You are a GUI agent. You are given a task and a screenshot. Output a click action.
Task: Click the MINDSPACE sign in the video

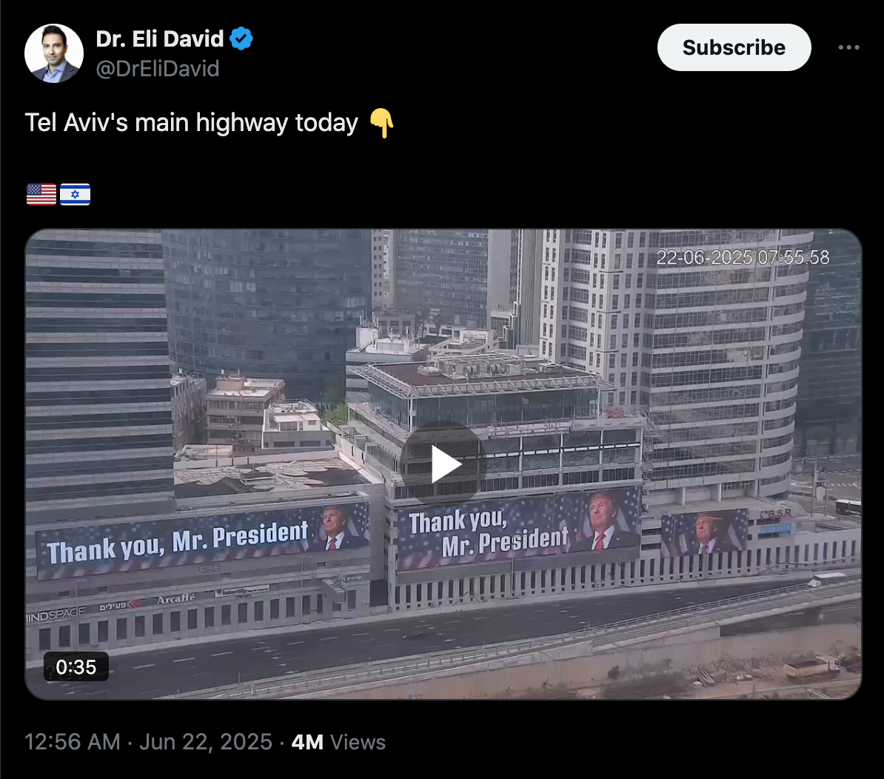56,615
